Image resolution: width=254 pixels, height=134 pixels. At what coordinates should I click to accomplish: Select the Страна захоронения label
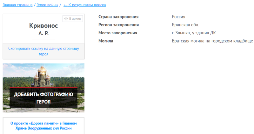118,17
